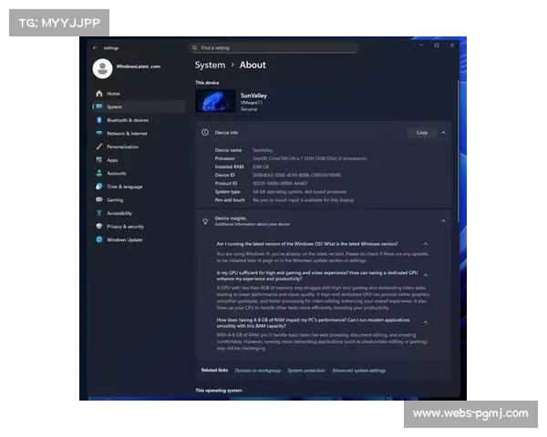Click System in the breadcrumb
547x437 pixels.
pyautogui.click(x=210, y=65)
